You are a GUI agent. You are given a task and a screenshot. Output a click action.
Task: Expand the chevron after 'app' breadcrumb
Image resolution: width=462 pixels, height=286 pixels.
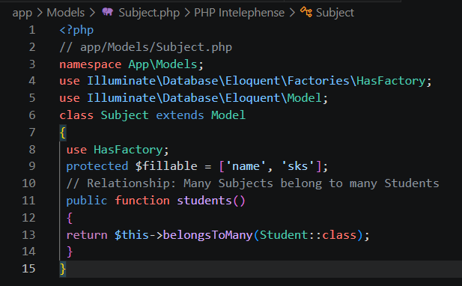[40, 13]
